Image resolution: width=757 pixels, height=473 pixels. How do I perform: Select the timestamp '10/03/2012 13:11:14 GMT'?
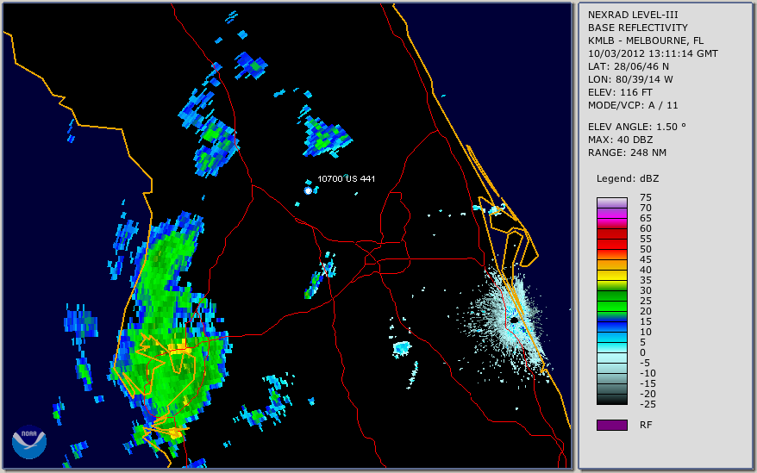pyautogui.click(x=653, y=53)
